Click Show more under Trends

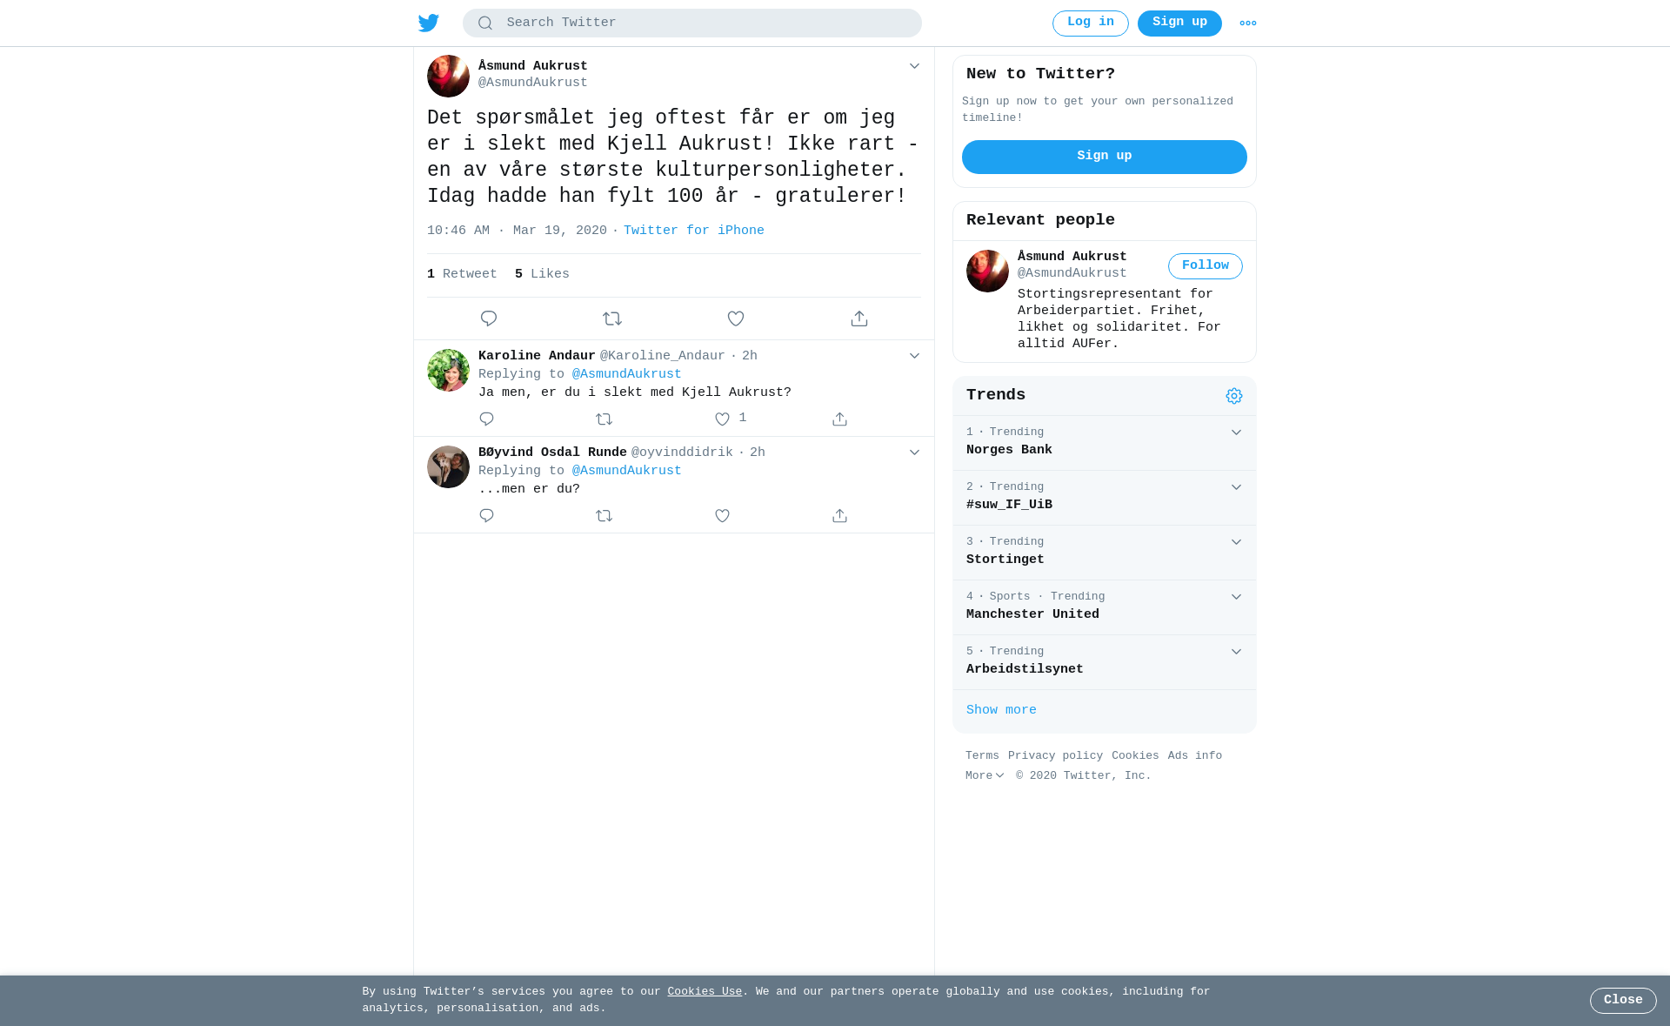(x=1001, y=710)
